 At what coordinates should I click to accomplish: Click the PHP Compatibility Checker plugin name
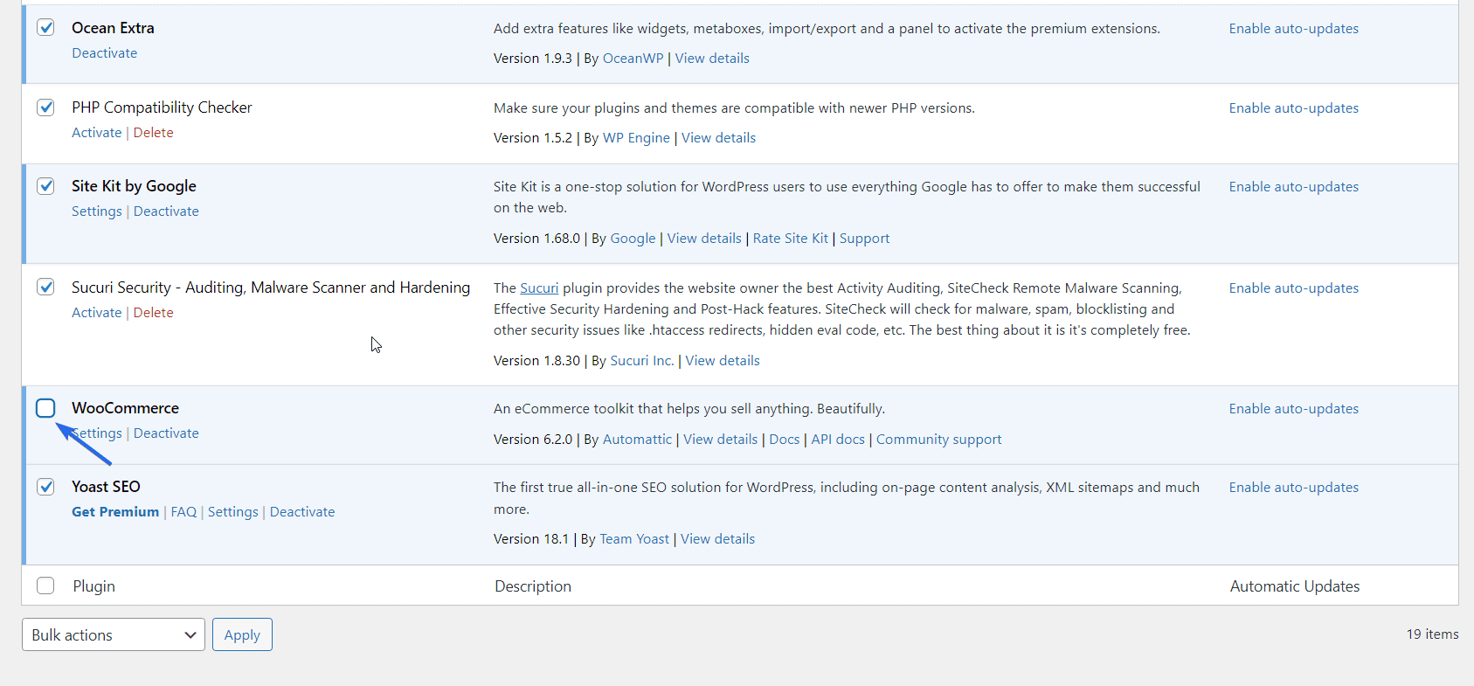(x=162, y=107)
